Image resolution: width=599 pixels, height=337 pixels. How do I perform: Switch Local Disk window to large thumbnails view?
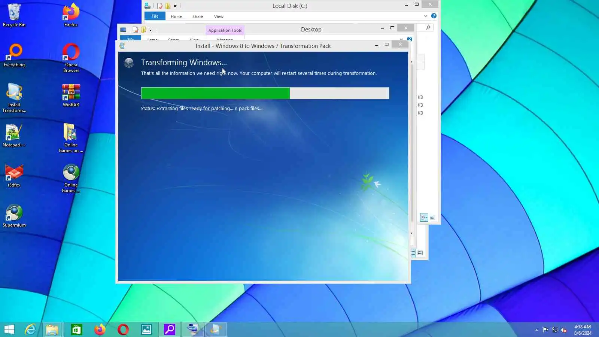432,217
